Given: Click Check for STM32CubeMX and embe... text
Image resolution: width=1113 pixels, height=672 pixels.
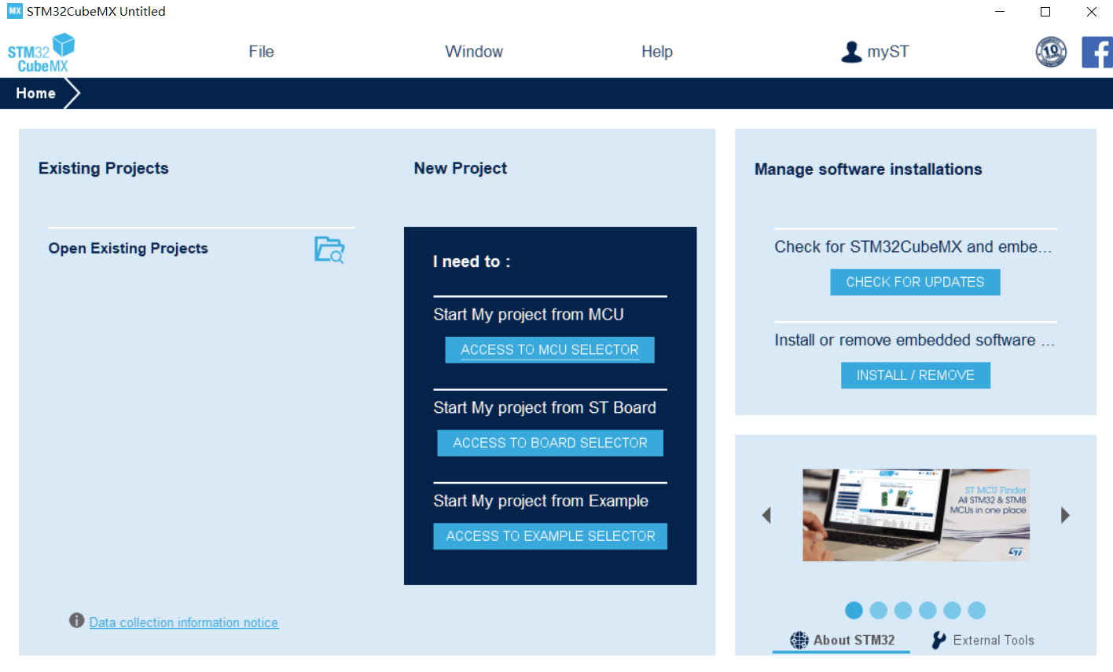Looking at the screenshot, I should coord(913,247).
